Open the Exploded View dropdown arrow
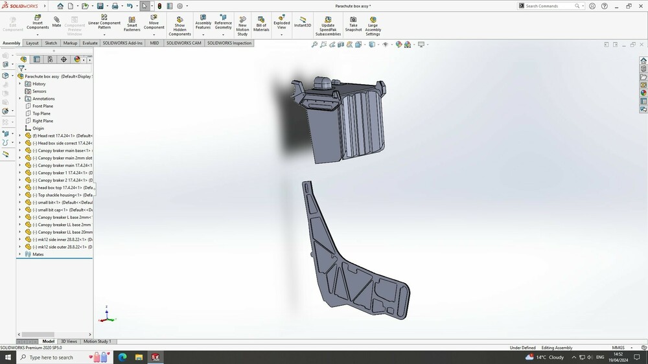This screenshot has width=648, height=364. pyautogui.click(x=282, y=34)
